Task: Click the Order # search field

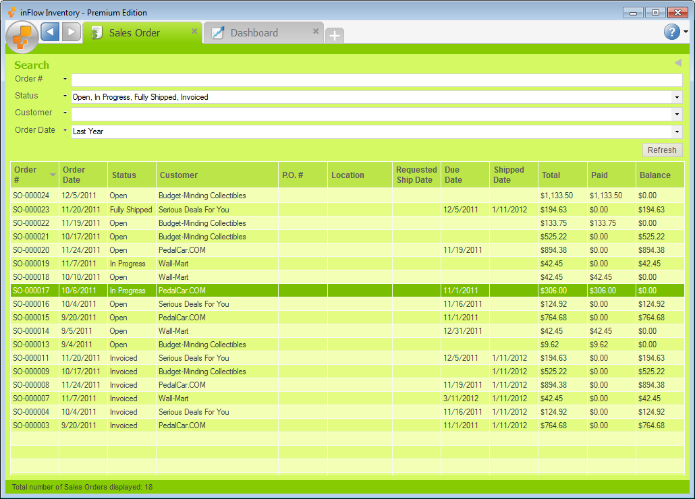Action: [x=377, y=80]
